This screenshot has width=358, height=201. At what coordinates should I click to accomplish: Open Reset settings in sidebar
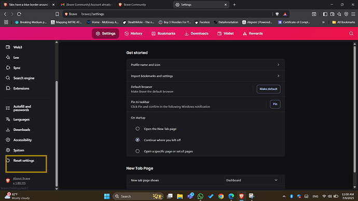click(x=24, y=160)
